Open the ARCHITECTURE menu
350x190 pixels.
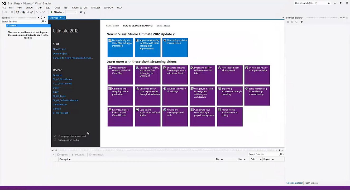click(x=80, y=8)
